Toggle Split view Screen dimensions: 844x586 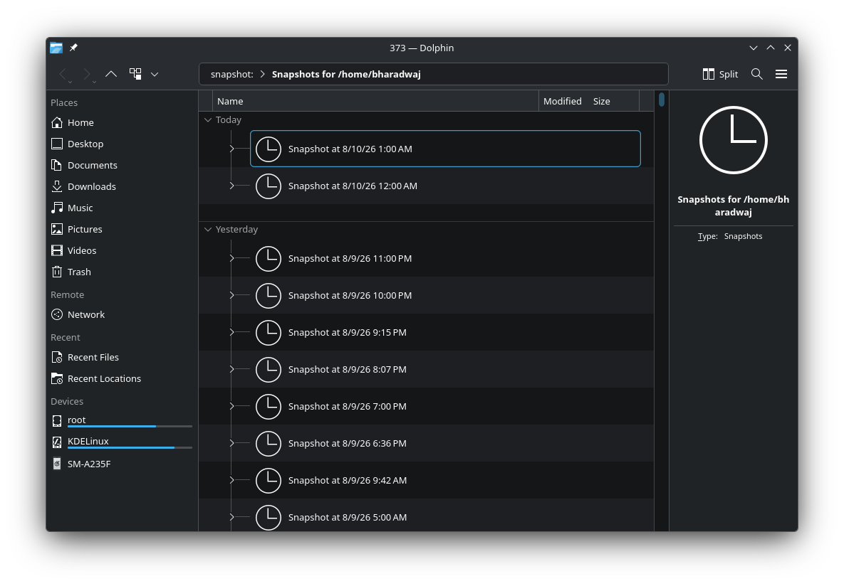[x=720, y=74]
